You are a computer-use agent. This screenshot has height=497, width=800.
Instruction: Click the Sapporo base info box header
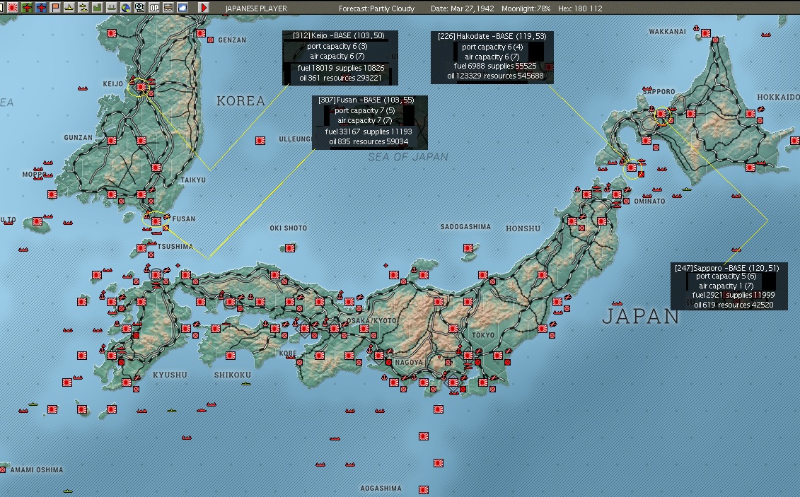pyautogui.click(x=726, y=268)
